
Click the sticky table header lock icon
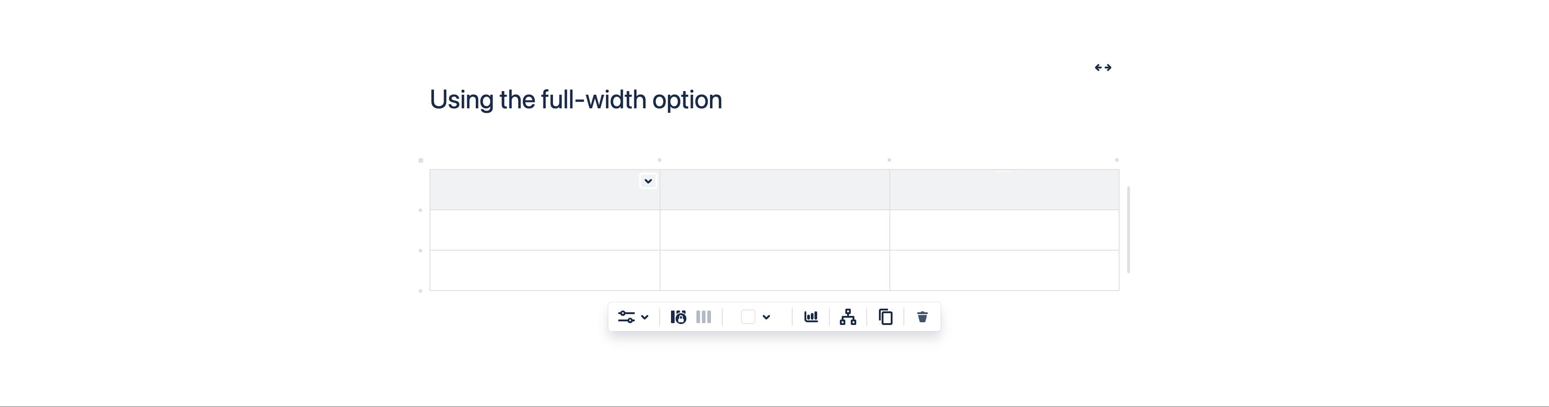coord(678,317)
